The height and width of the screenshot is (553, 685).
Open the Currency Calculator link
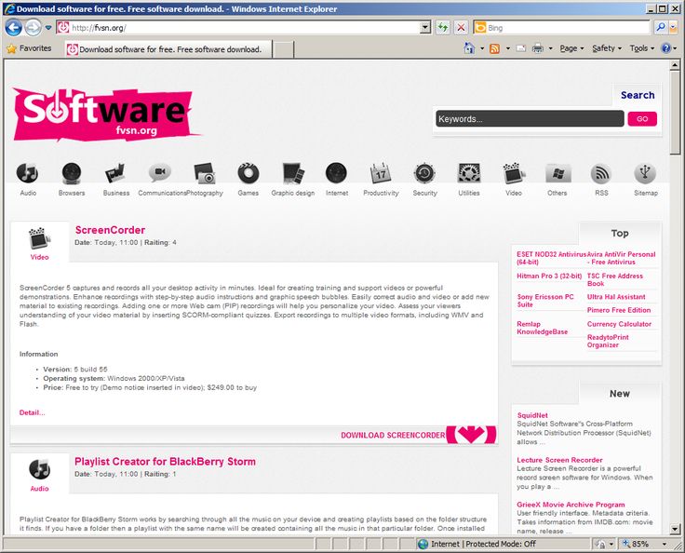click(619, 324)
